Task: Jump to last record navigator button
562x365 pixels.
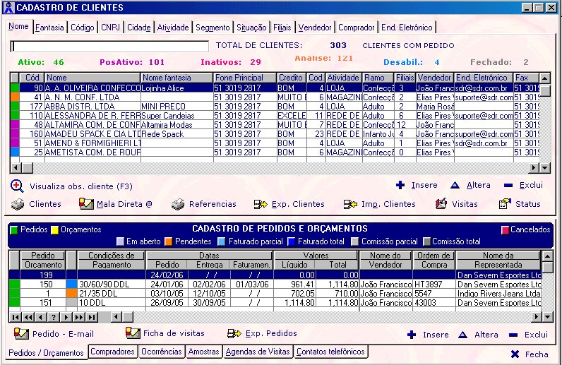Action: pyautogui.click(x=92, y=317)
